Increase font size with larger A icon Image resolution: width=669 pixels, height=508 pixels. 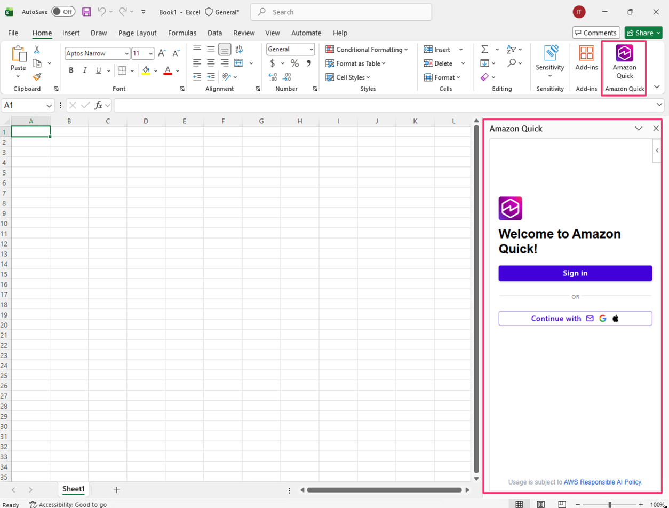[162, 53]
